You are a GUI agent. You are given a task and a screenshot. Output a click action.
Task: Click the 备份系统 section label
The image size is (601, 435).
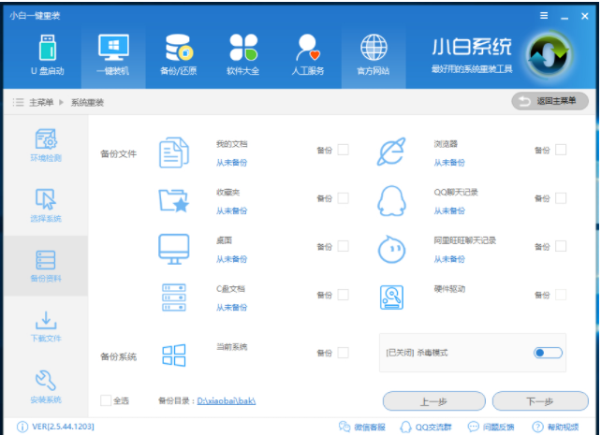(x=119, y=356)
